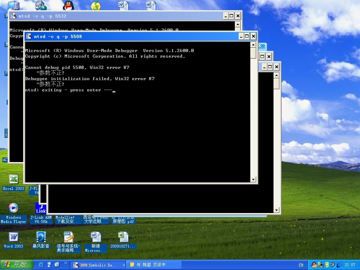
Task: Click the green shield tray icon
Action: pyautogui.click(x=327, y=265)
